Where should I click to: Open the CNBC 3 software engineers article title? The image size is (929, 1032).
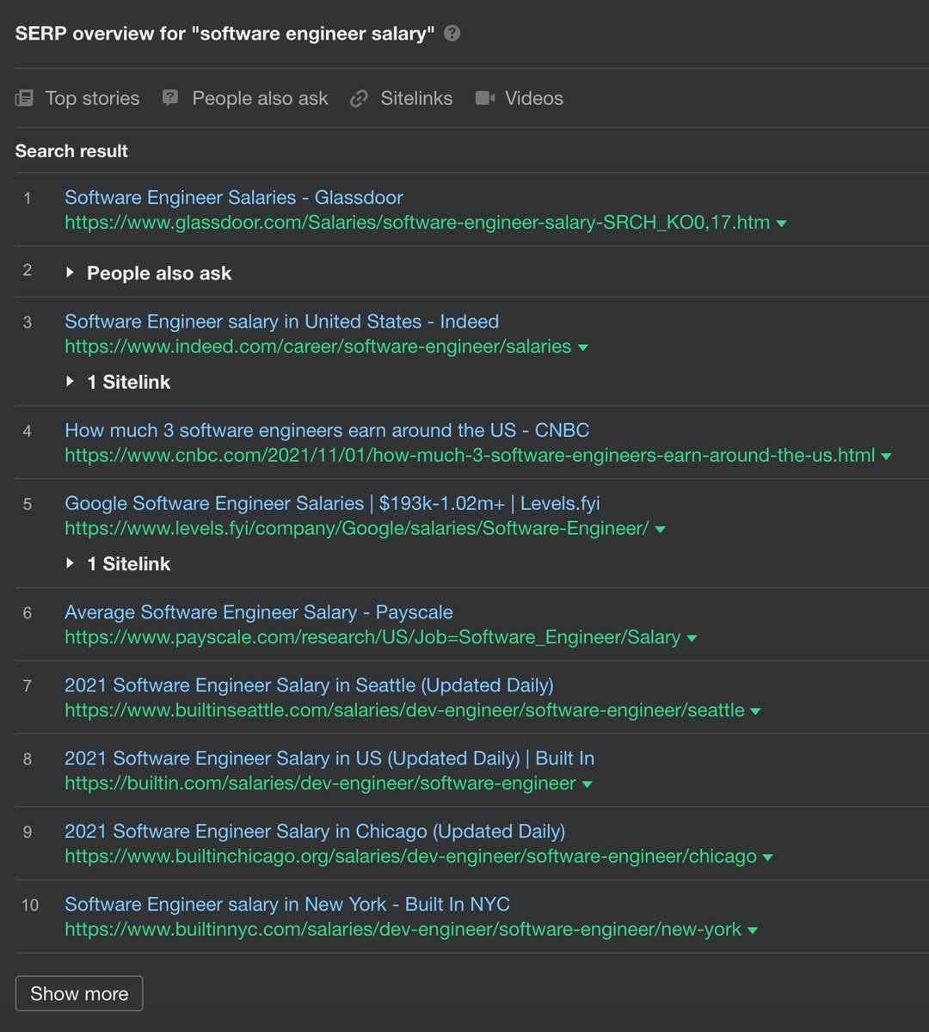click(x=327, y=430)
